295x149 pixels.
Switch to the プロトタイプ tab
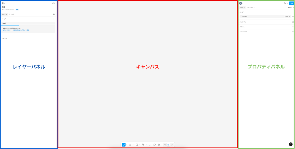(x=251, y=7)
